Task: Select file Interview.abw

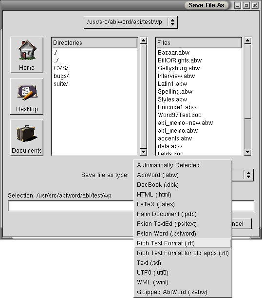Action: click(198, 76)
